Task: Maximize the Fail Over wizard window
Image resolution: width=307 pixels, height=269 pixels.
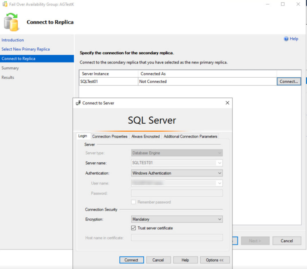Action: (283, 4)
